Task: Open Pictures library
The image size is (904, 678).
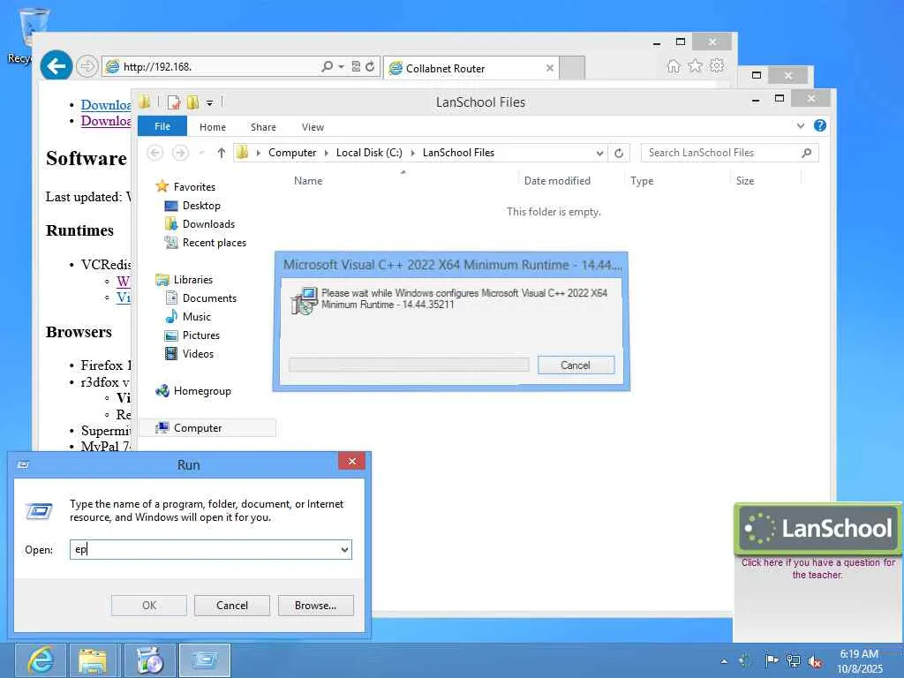Action: pyautogui.click(x=200, y=335)
